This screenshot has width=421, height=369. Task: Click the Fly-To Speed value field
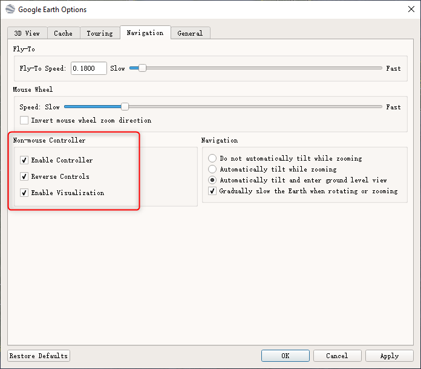[88, 68]
